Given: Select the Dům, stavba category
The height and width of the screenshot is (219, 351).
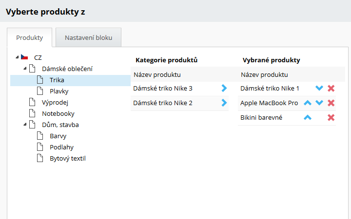Looking at the screenshot, I should coord(60,125).
